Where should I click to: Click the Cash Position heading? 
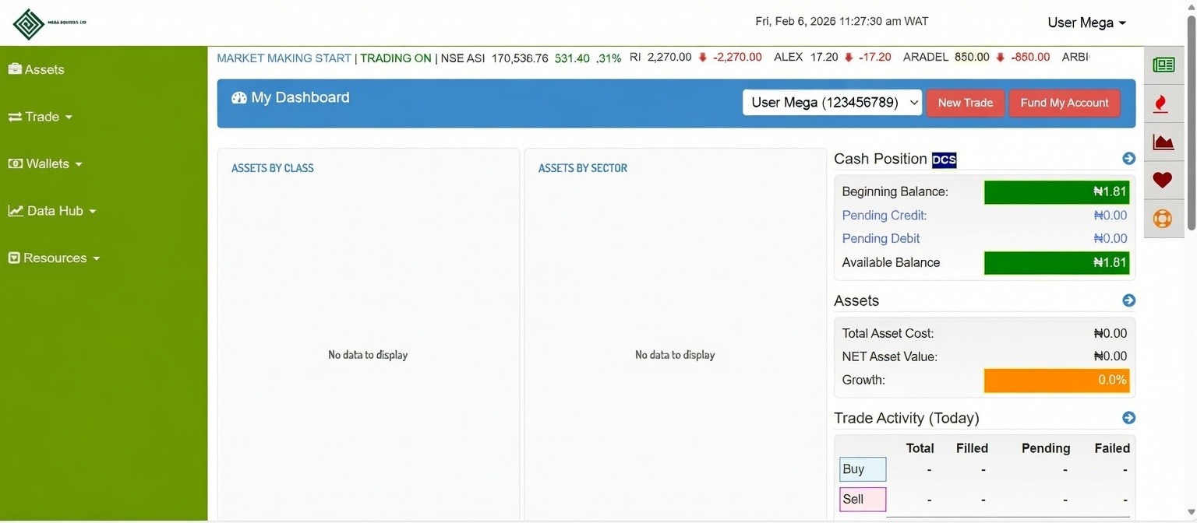pos(881,159)
